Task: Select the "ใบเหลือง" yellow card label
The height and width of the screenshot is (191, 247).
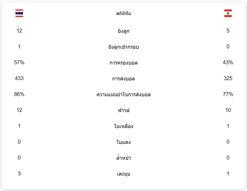Action: coord(123,126)
